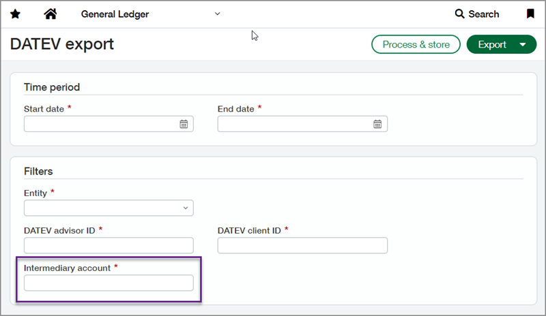Click the favorites star icon

pos(16,14)
